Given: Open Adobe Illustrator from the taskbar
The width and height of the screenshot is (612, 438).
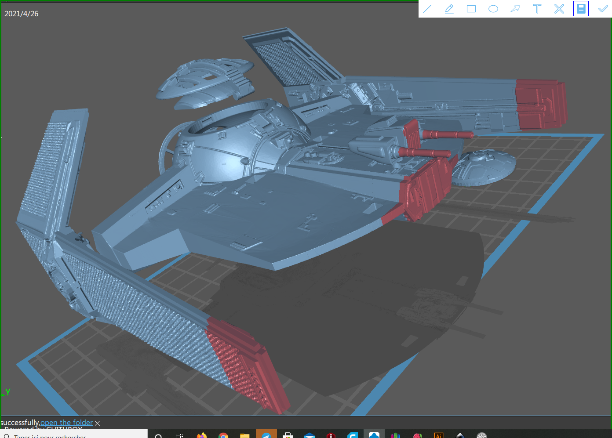Looking at the screenshot, I should (x=438, y=435).
